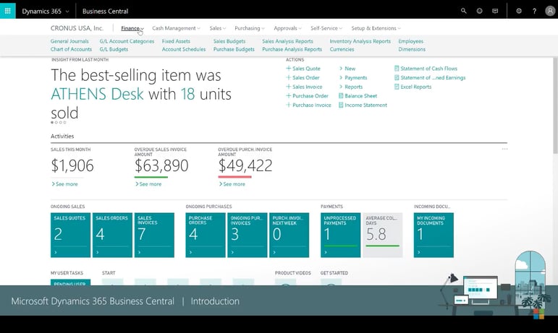
Task: Open the Activities more options ellipsis
Action: pyautogui.click(x=504, y=149)
